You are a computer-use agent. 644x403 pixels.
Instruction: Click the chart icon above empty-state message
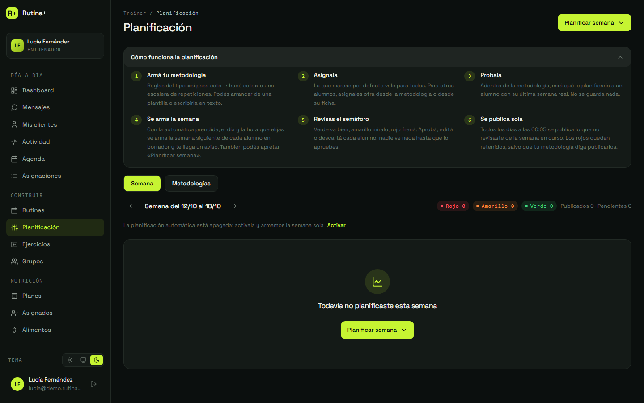377,282
